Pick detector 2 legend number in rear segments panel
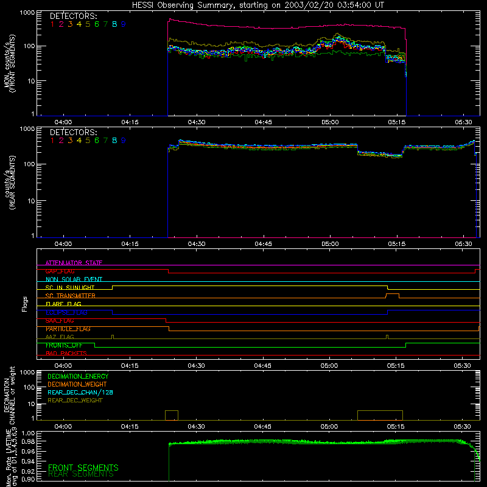487x487 pixels. click(x=61, y=141)
